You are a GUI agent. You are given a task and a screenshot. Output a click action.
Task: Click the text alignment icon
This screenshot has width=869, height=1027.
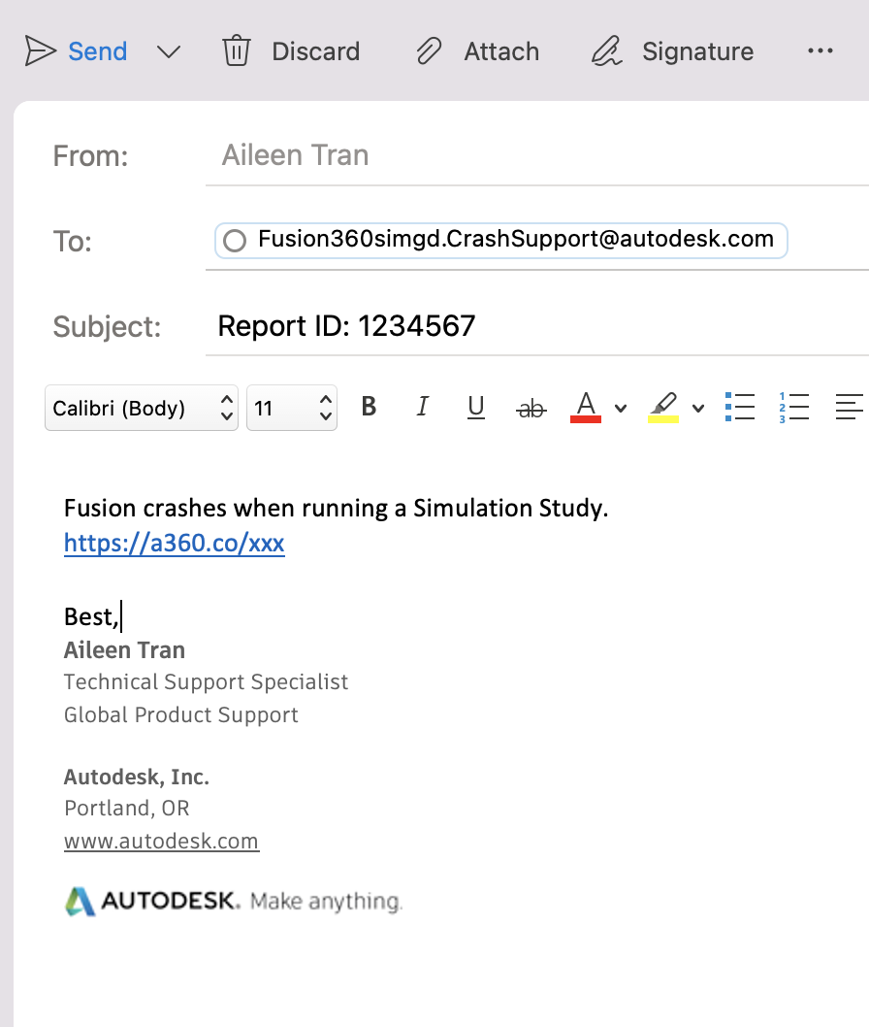[850, 407]
